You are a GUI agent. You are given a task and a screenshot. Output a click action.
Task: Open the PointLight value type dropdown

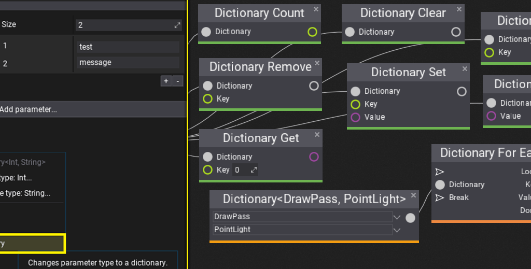coord(397,230)
